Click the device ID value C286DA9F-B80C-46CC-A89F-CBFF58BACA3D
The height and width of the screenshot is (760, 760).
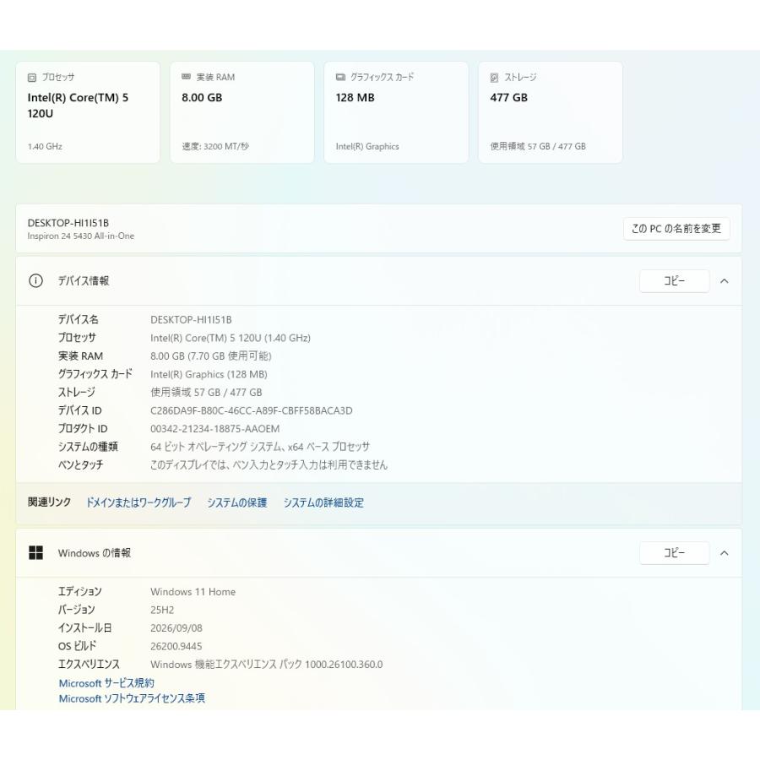[x=252, y=410]
